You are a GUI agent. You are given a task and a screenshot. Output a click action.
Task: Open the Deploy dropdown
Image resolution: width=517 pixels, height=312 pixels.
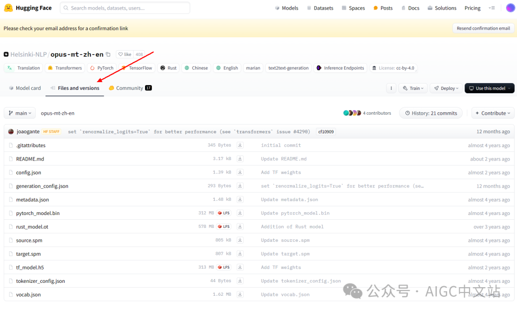[x=446, y=88]
